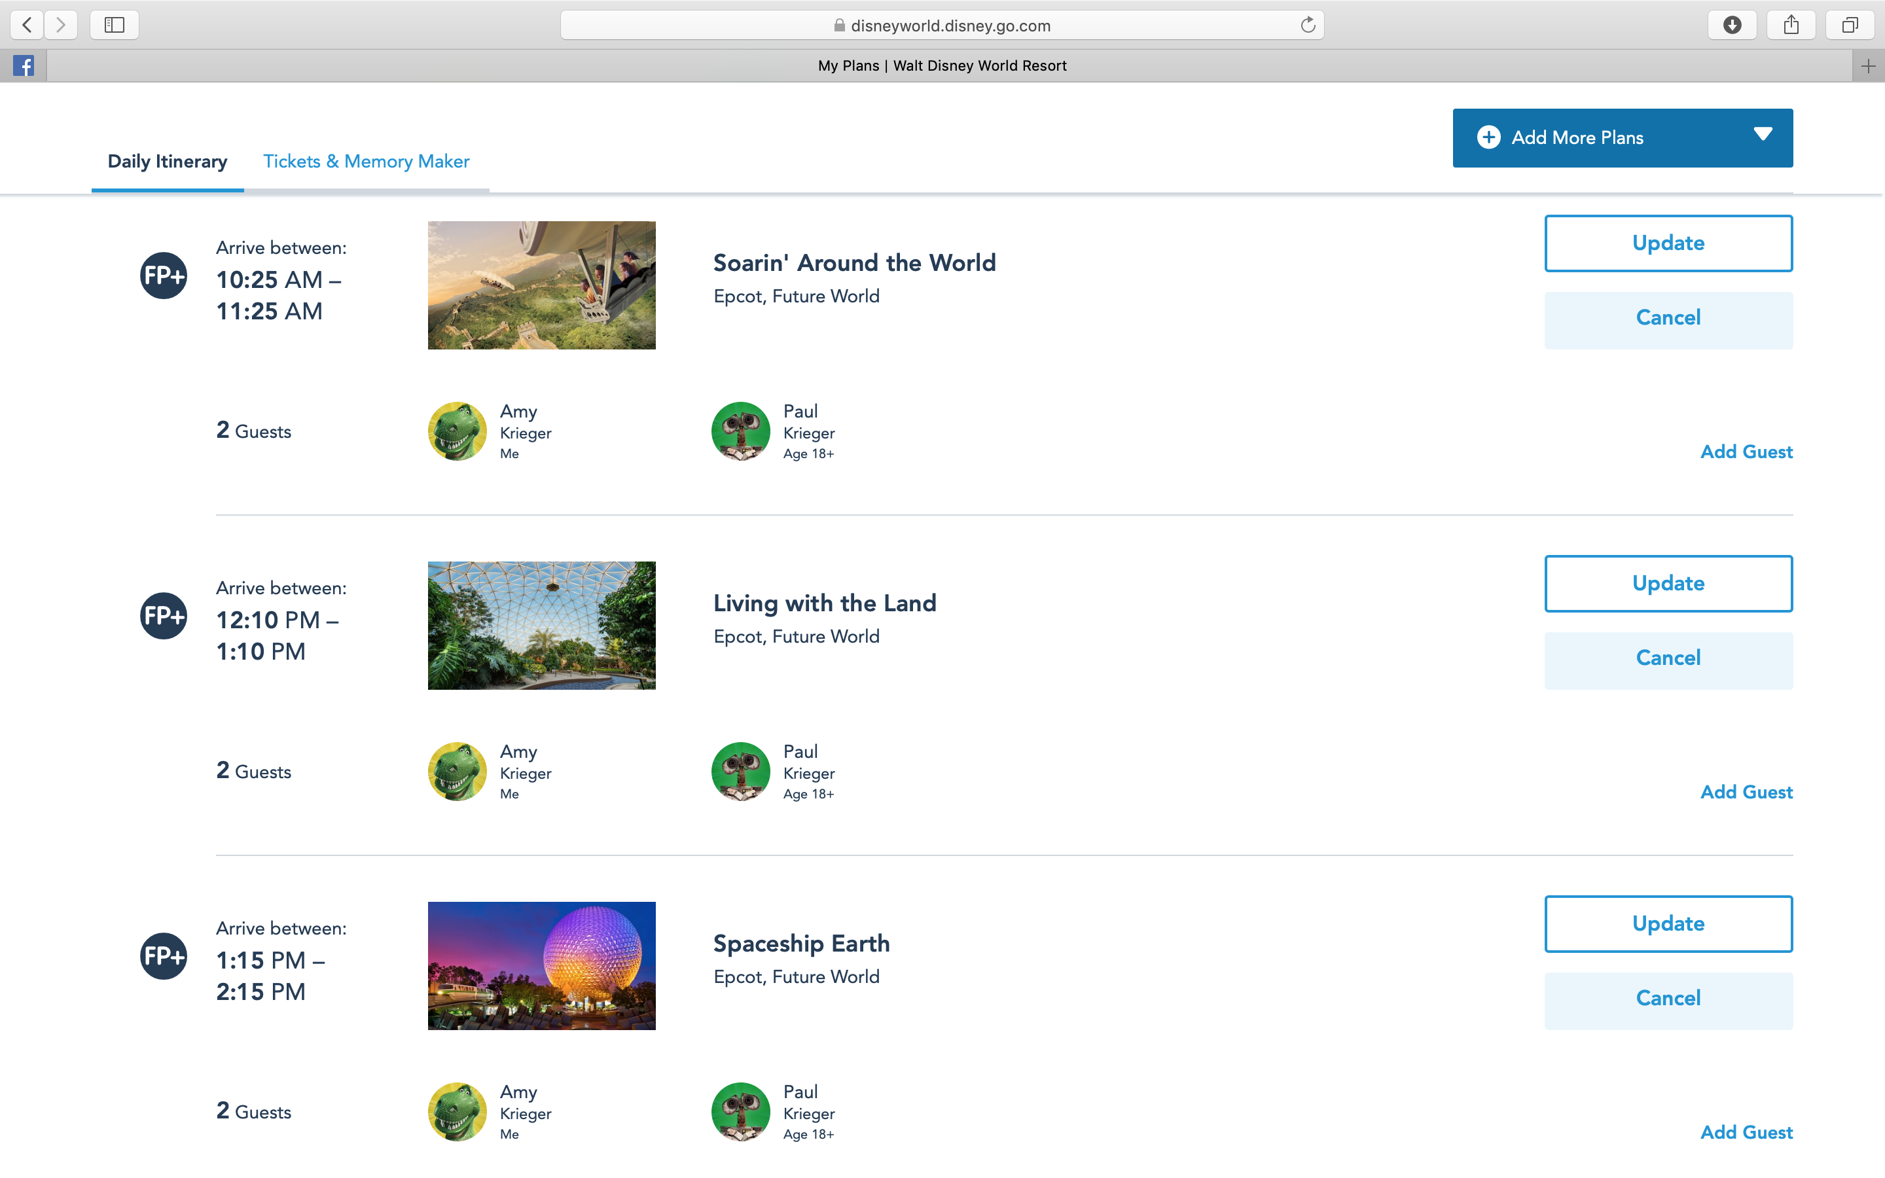Click the 1:15 PM – 2:15 PM time window
This screenshot has height=1178, width=1885.
coord(270,976)
